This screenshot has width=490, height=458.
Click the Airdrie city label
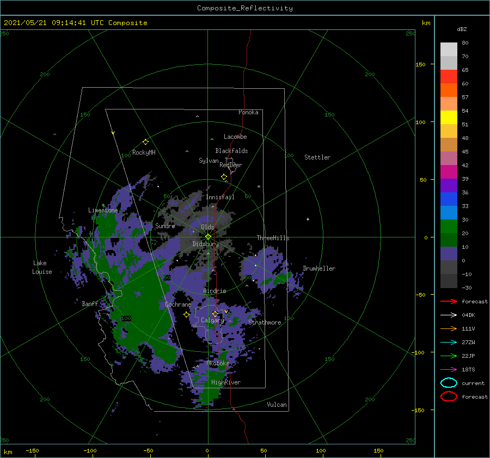point(215,291)
